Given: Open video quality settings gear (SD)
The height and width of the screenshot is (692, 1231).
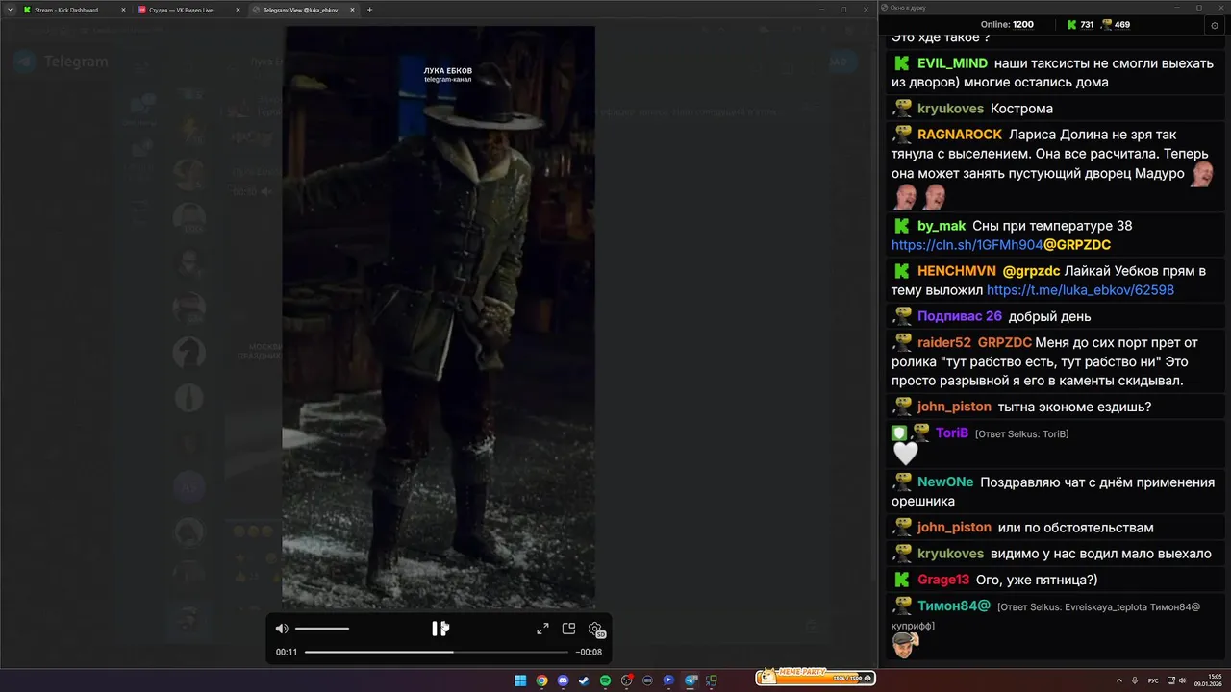Looking at the screenshot, I should [x=595, y=630].
